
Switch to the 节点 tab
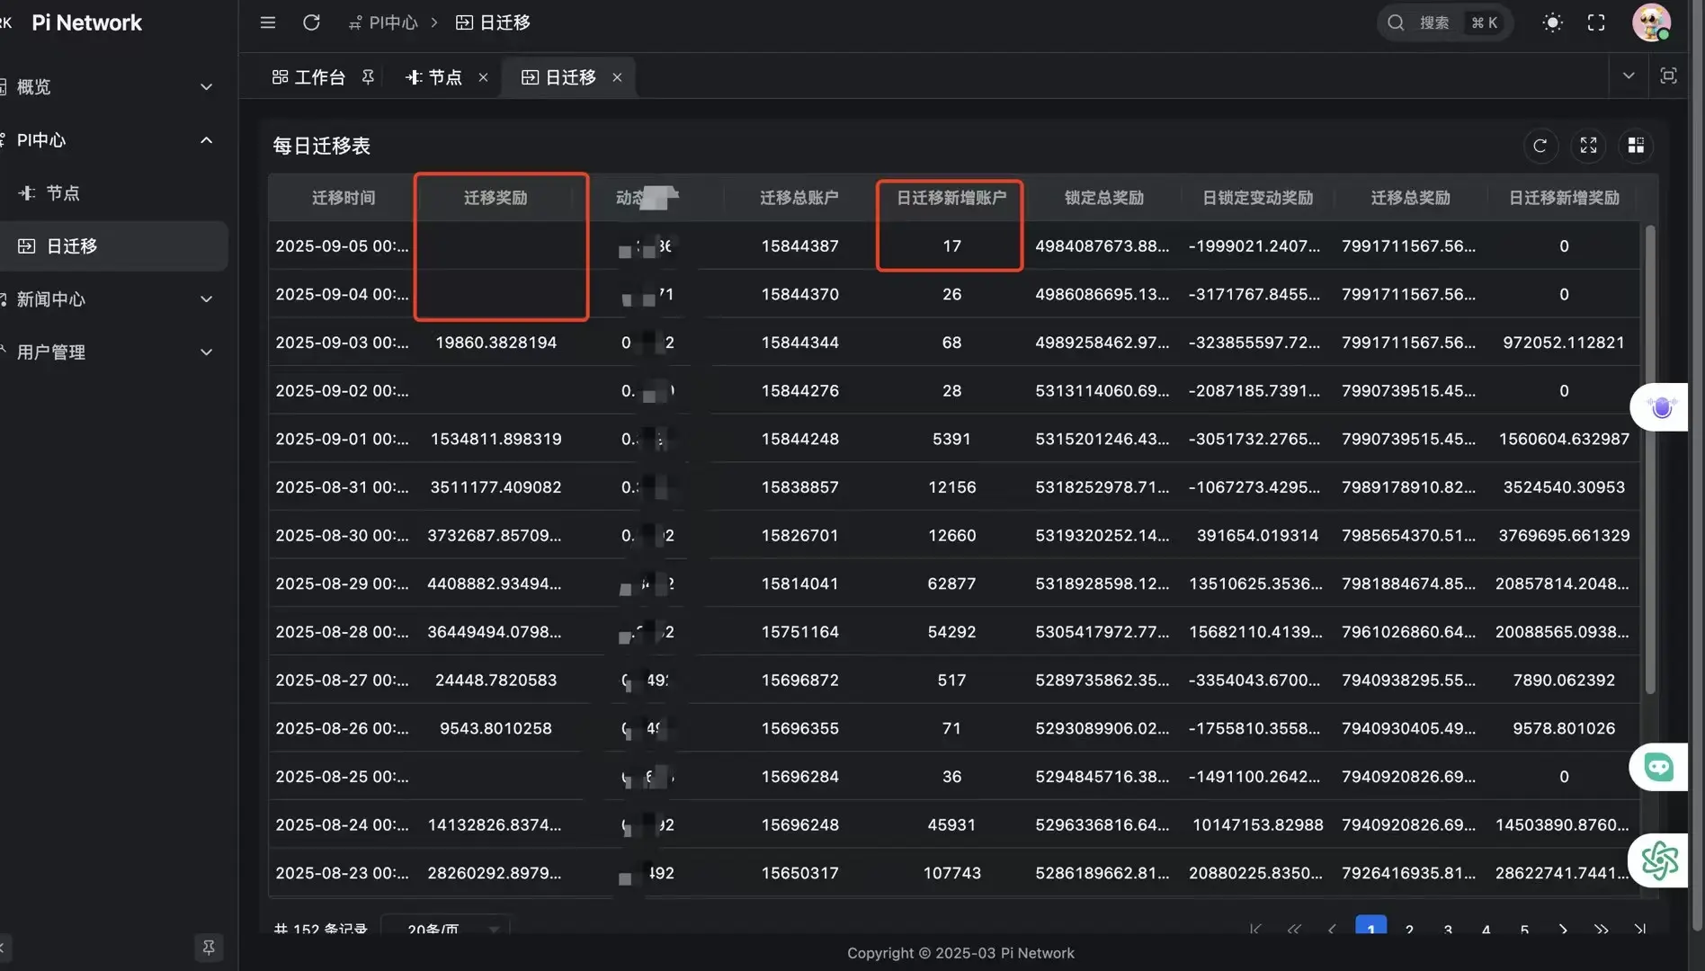433,77
